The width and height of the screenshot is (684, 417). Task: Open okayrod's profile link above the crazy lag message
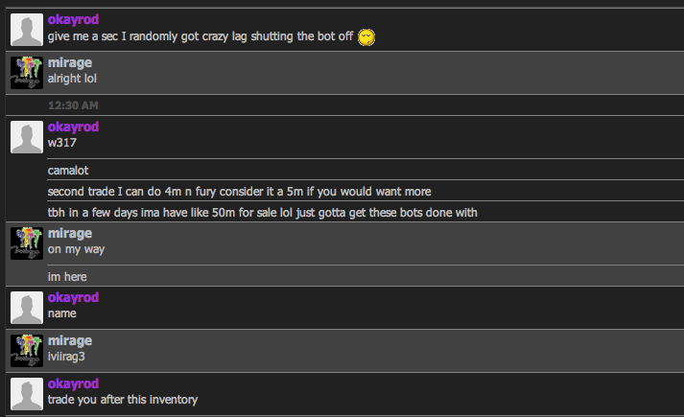(73, 19)
